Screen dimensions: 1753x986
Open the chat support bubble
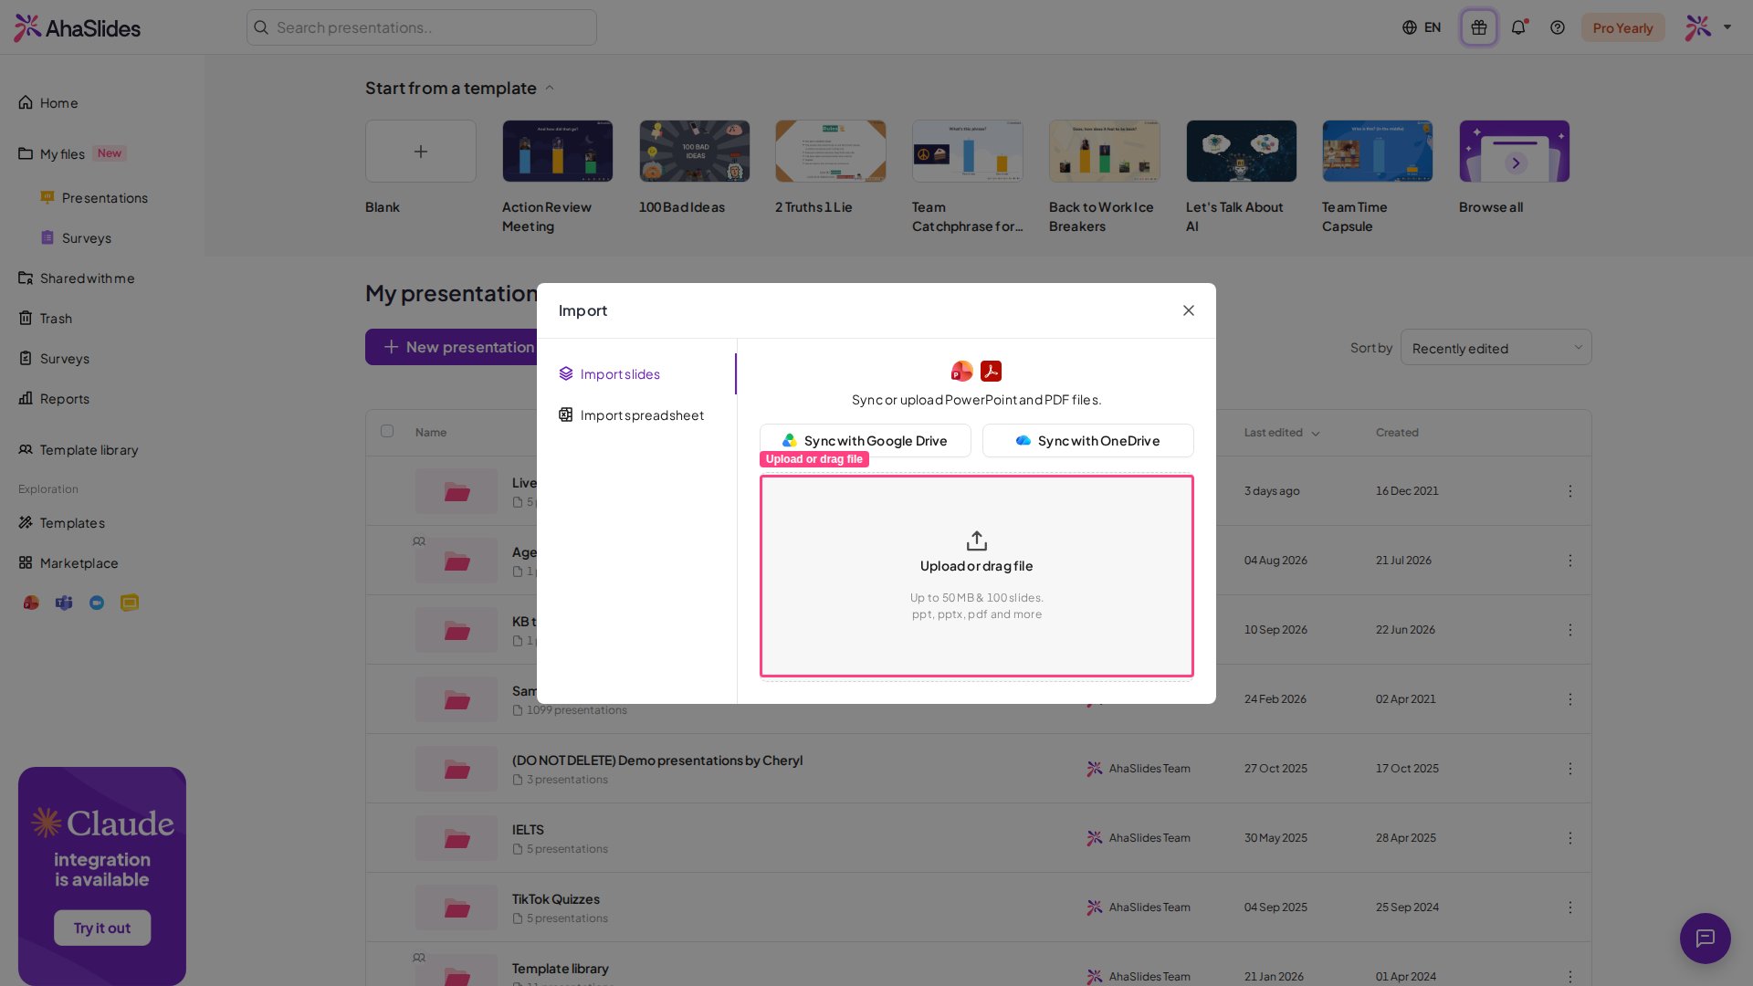[1705, 938]
